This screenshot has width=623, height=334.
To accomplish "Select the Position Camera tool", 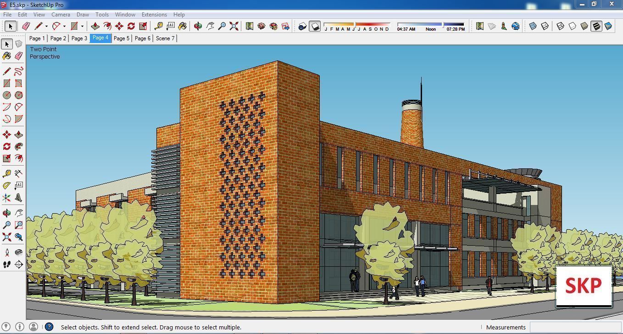I will pyautogui.click(x=7, y=252).
